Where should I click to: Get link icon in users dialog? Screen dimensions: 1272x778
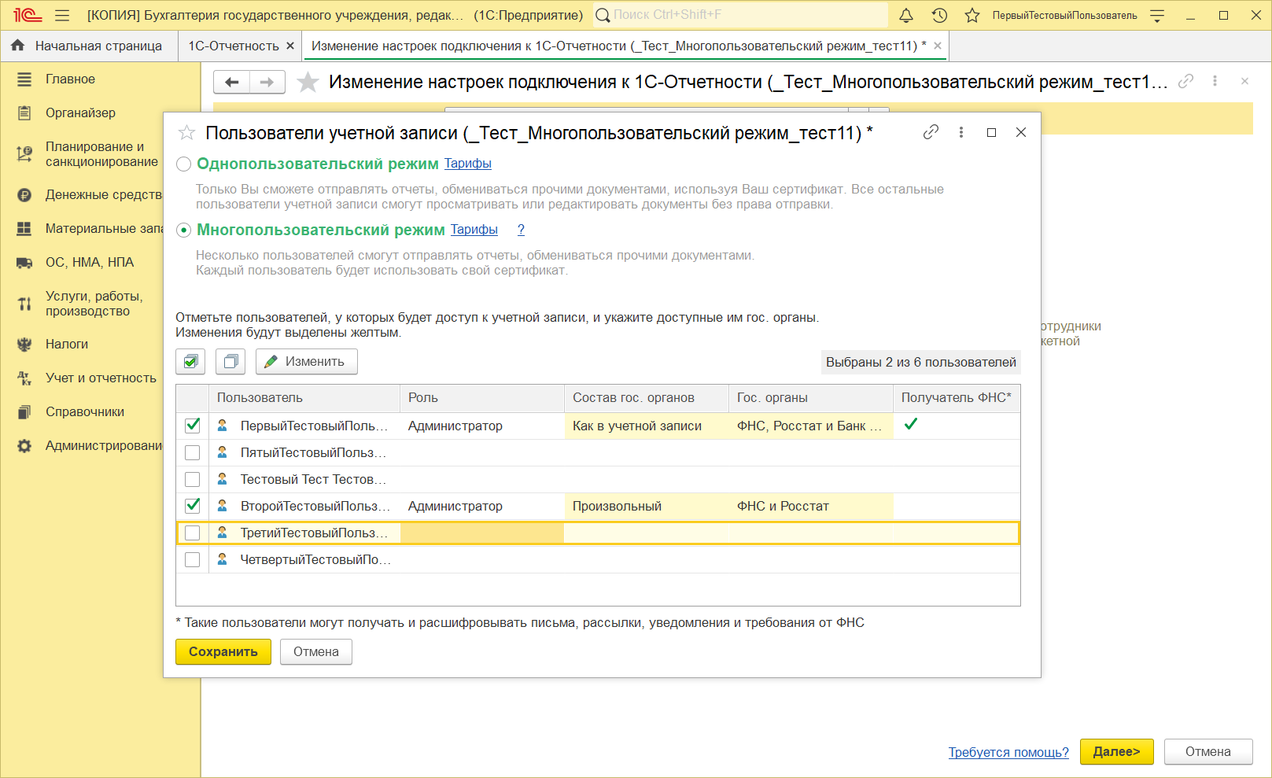click(x=931, y=132)
